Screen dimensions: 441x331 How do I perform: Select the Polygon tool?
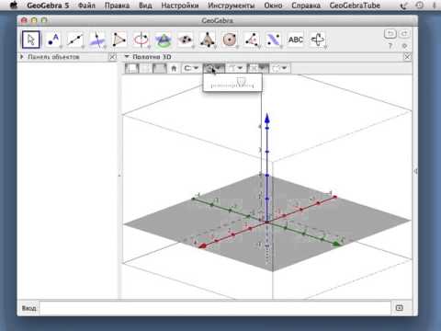[x=119, y=40]
